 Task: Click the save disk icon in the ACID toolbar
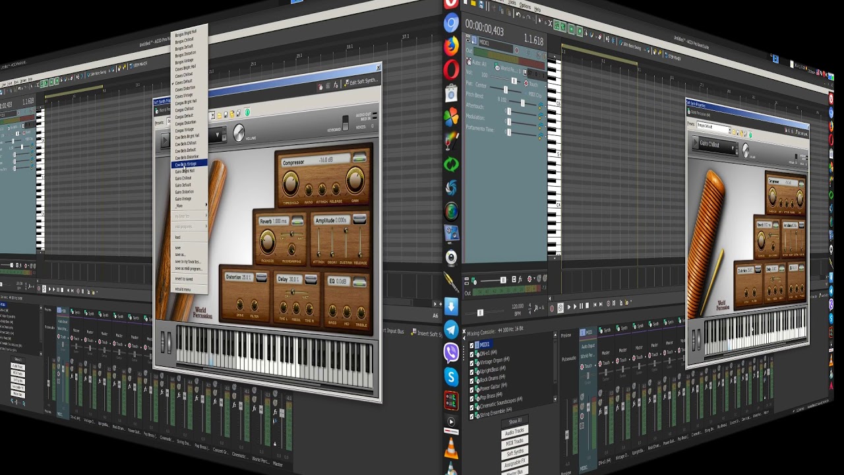pos(483,5)
